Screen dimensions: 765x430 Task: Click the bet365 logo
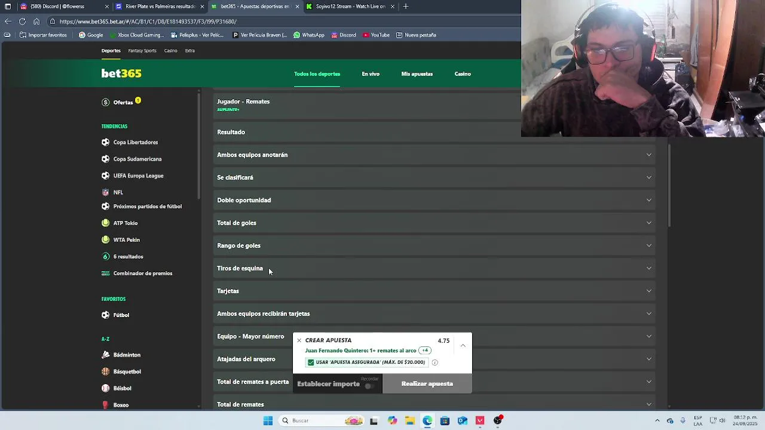tap(121, 73)
